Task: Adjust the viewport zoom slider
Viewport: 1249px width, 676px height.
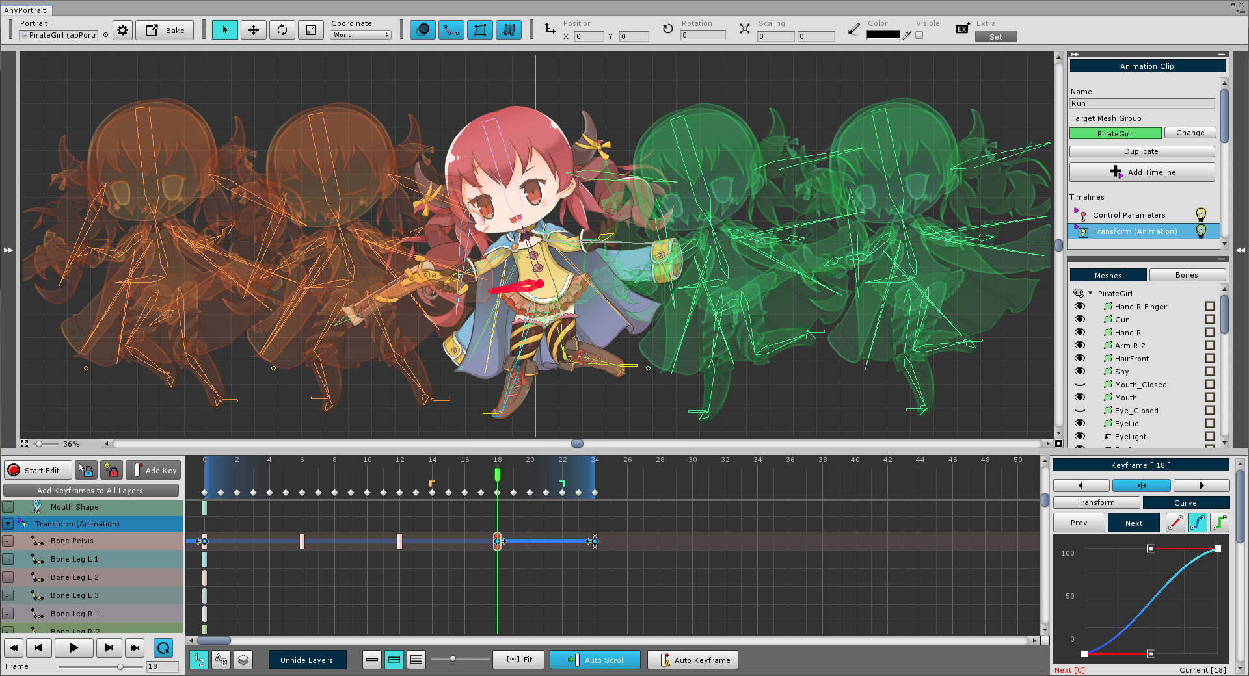Action: pyautogui.click(x=39, y=444)
